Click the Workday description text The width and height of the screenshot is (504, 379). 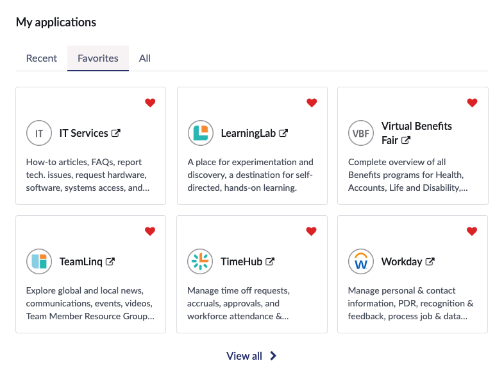(x=410, y=303)
